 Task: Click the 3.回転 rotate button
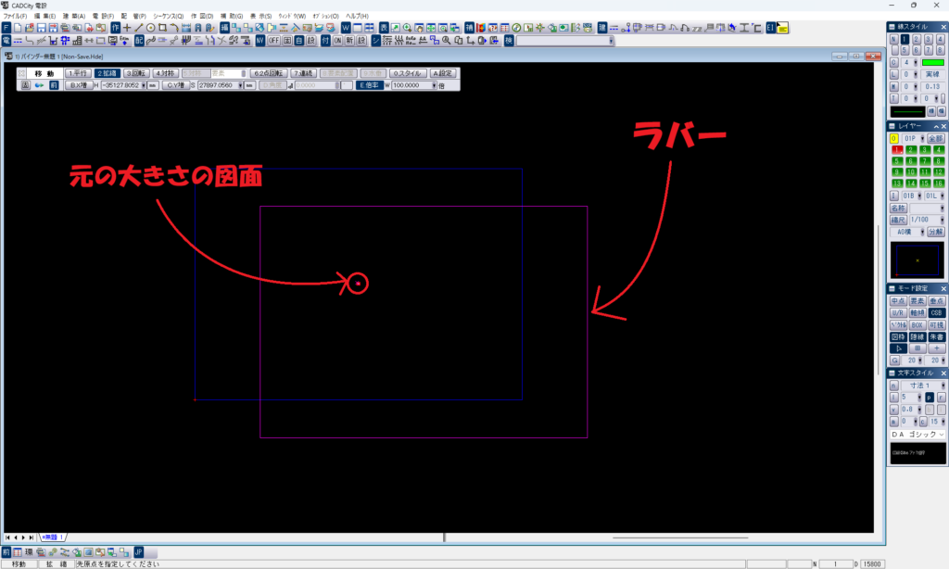click(x=135, y=73)
